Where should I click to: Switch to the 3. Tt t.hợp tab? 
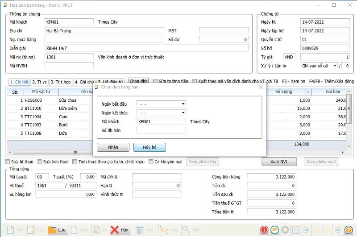(x=61, y=82)
